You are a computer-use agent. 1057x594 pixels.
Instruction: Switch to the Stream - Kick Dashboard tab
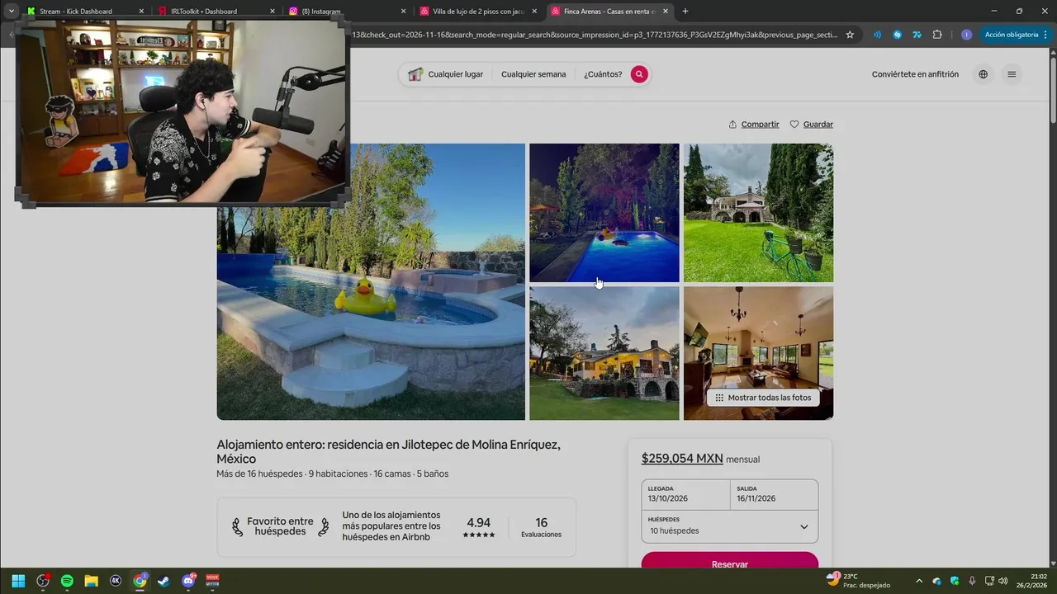pos(75,12)
